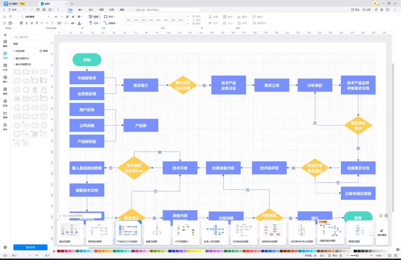Image resolution: width=401 pixels, height=260 pixels.
Task: Open the File menu
Action: [12, 10]
